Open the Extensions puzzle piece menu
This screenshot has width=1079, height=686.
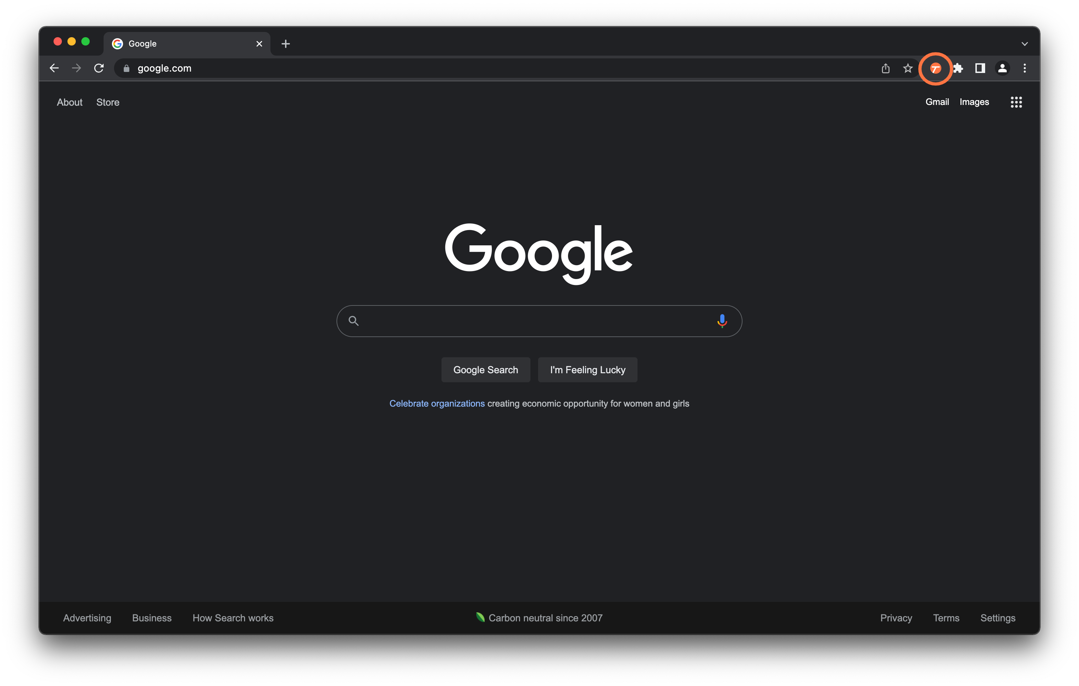click(x=958, y=68)
